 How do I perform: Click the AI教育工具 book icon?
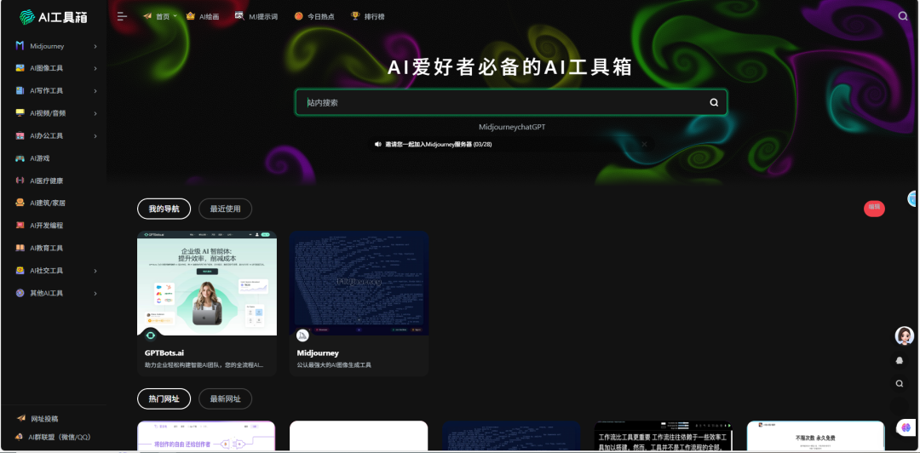click(x=20, y=248)
